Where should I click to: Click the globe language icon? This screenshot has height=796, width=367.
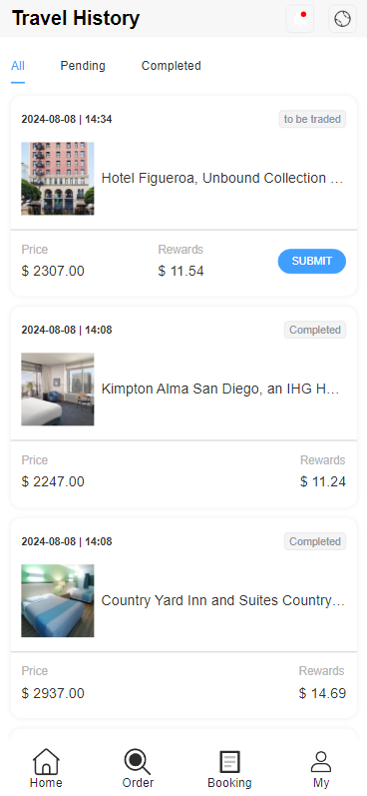tap(343, 19)
